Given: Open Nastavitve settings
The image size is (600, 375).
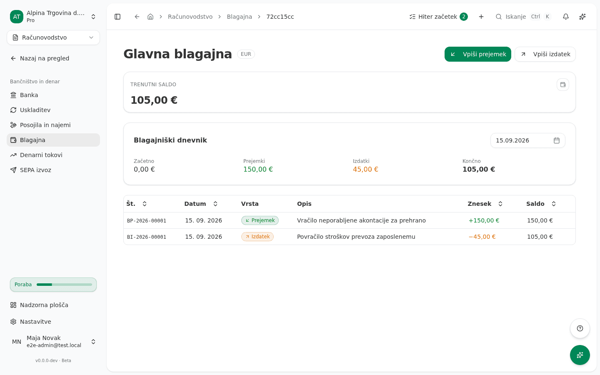Looking at the screenshot, I should 53,322.
